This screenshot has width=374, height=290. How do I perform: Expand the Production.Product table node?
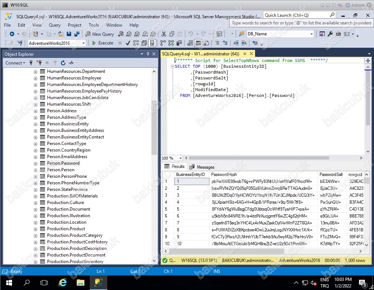pos(35,229)
